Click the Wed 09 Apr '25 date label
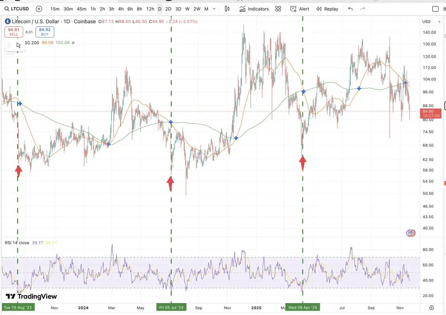 [x=303, y=308]
